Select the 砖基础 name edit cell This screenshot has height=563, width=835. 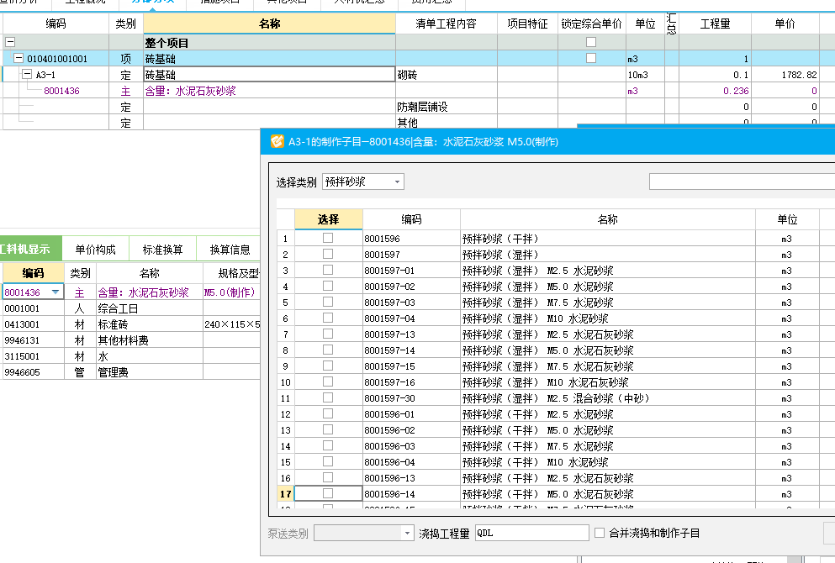[x=269, y=75]
